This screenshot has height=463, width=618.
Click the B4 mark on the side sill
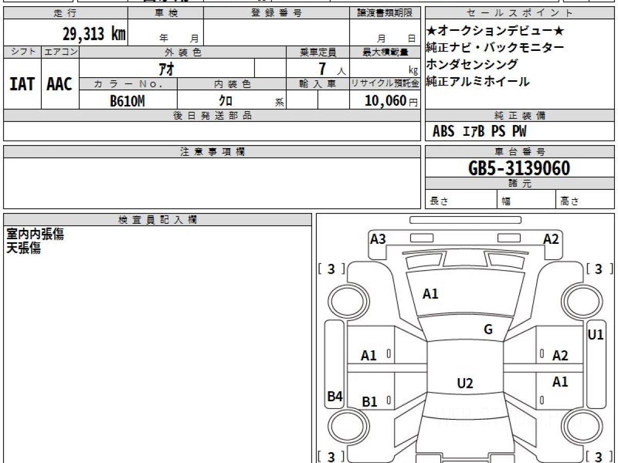click(x=335, y=396)
